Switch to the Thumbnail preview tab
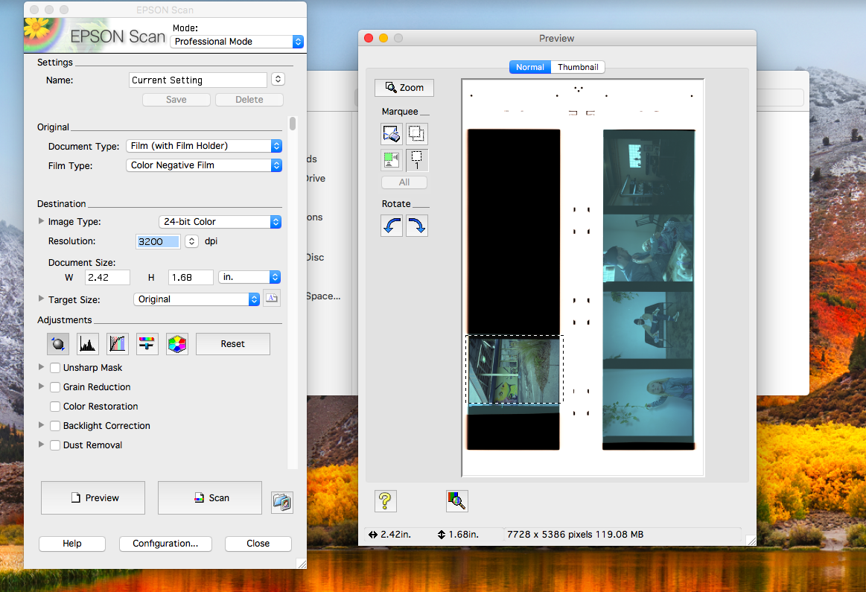 coord(578,67)
